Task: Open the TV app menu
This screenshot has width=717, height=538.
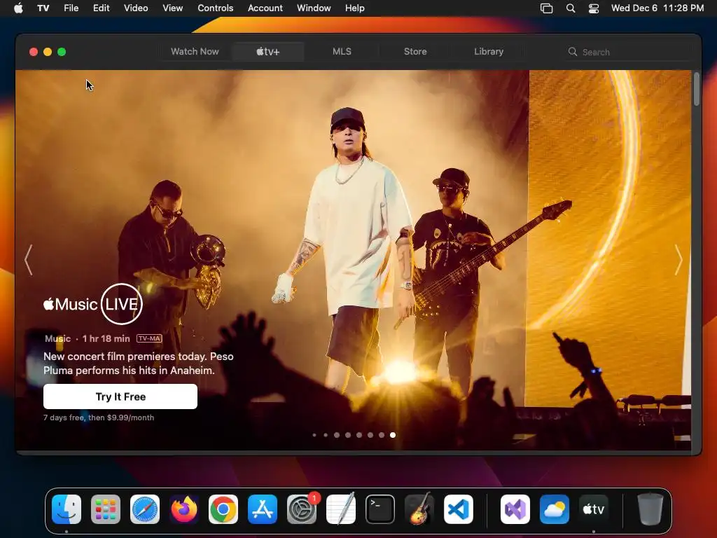Action: (43, 8)
